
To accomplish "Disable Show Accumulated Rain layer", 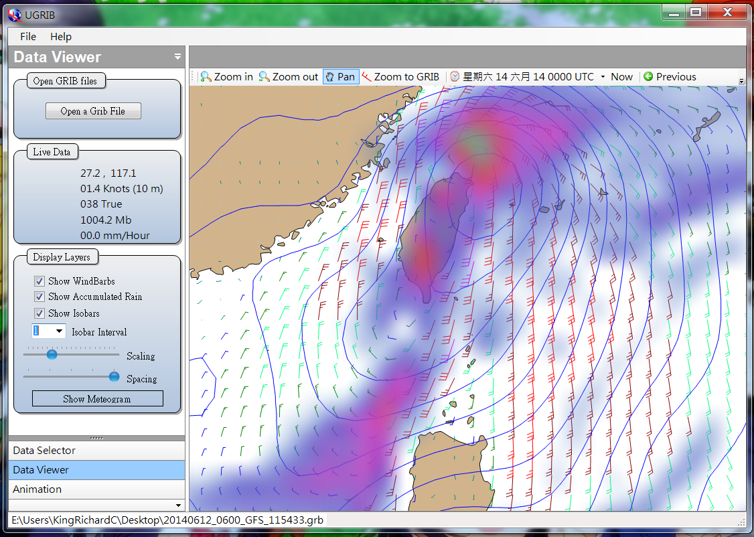I will click(x=40, y=297).
